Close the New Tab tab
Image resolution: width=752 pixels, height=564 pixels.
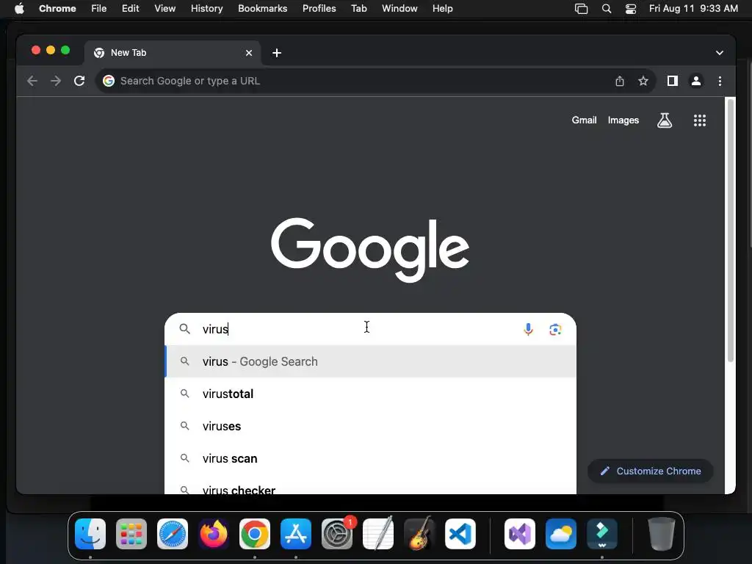pyautogui.click(x=249, y=53)
